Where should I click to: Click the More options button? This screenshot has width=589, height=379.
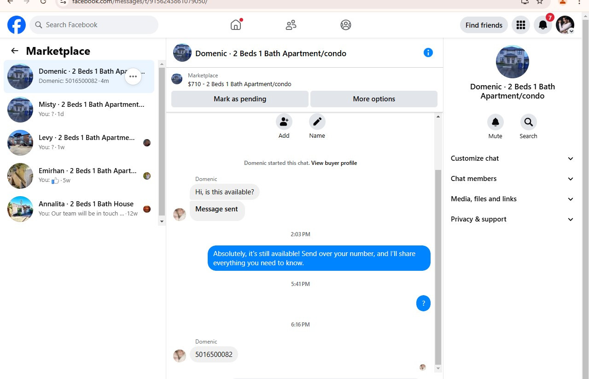click(x=374, y=99)
